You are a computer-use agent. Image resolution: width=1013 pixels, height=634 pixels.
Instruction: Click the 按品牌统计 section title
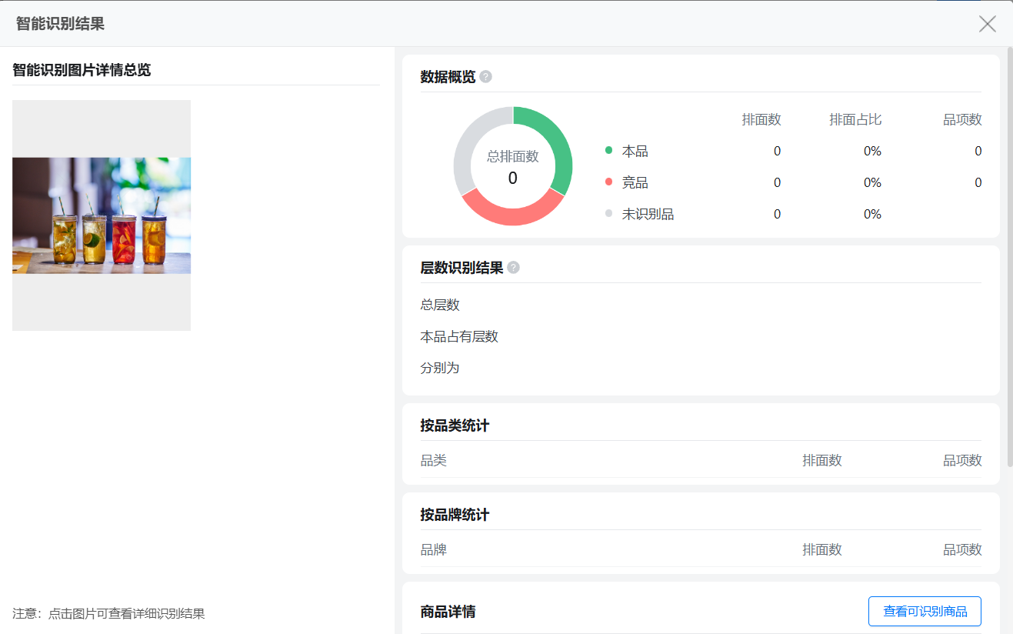pos(455,515)
